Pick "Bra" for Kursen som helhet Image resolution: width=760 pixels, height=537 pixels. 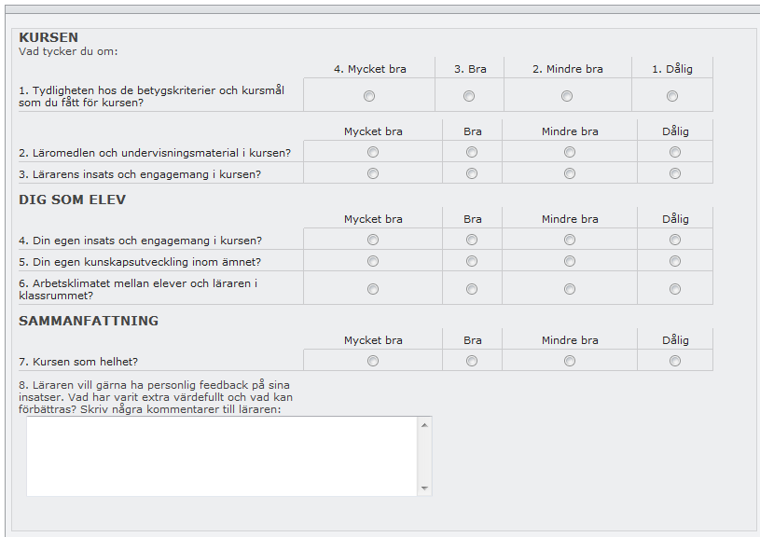(472, 362)
